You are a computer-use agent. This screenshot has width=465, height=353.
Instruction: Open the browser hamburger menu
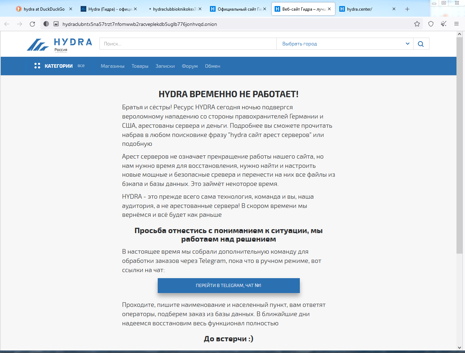(x=456, y=24)
